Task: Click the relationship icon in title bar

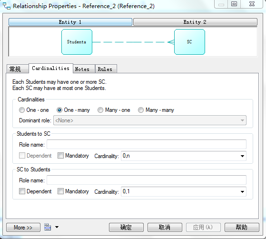Action: pos(7,6)
